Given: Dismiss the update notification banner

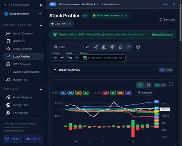Looking at the screenshot, I should [x=174, y=4].
